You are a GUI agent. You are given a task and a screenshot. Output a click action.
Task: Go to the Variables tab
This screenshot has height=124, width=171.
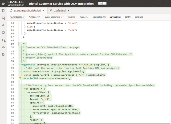99,17
